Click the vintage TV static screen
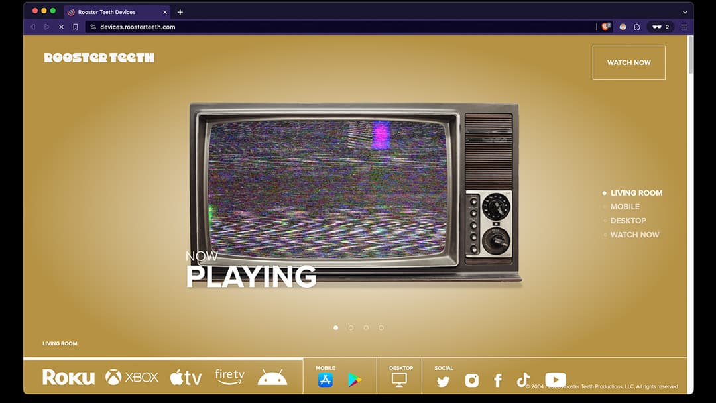 328,188
